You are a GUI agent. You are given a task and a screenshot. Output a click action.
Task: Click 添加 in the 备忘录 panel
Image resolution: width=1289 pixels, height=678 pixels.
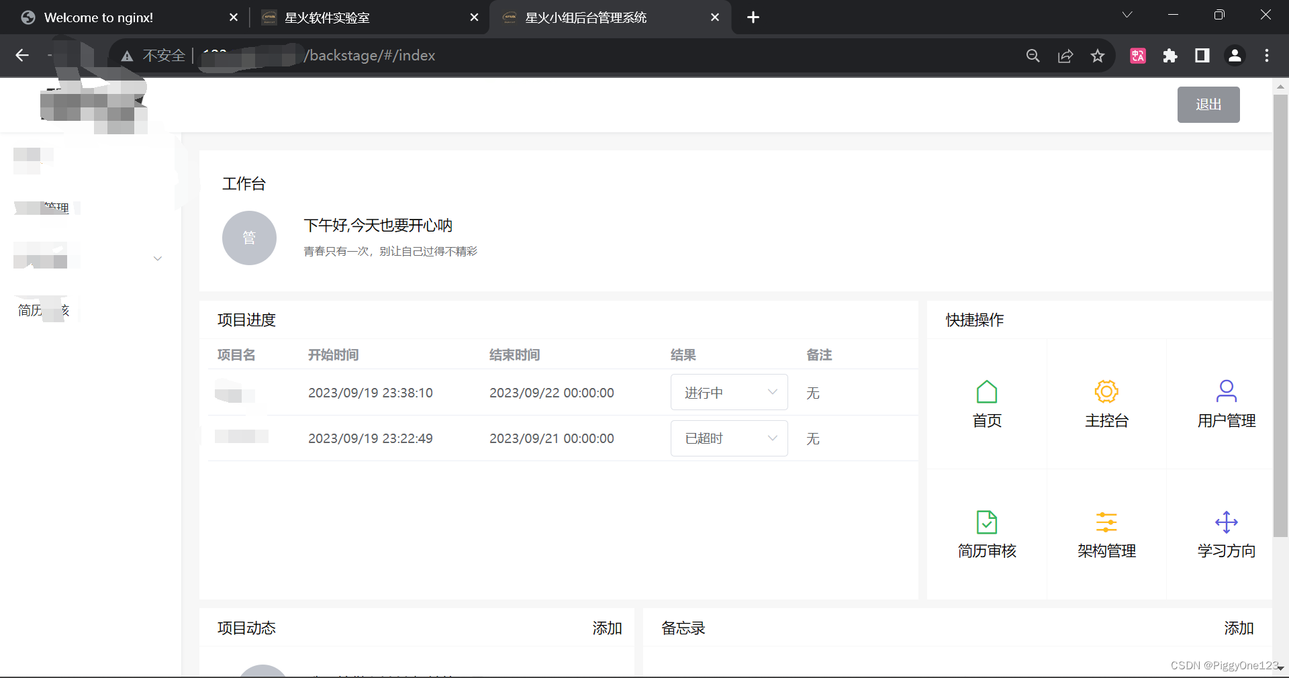click(x=1239, y=628)
